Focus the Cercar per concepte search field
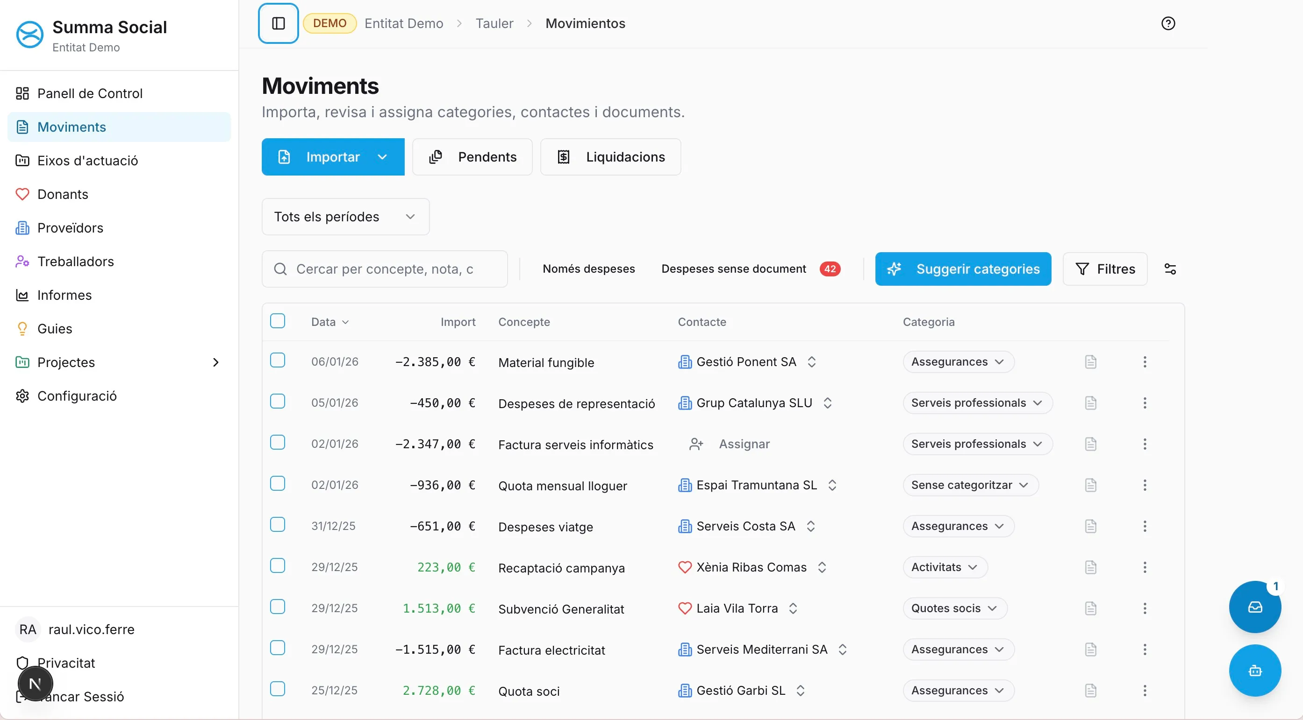Image resolution: width=1303 pixels, height=720 pixels. point(385,269)
